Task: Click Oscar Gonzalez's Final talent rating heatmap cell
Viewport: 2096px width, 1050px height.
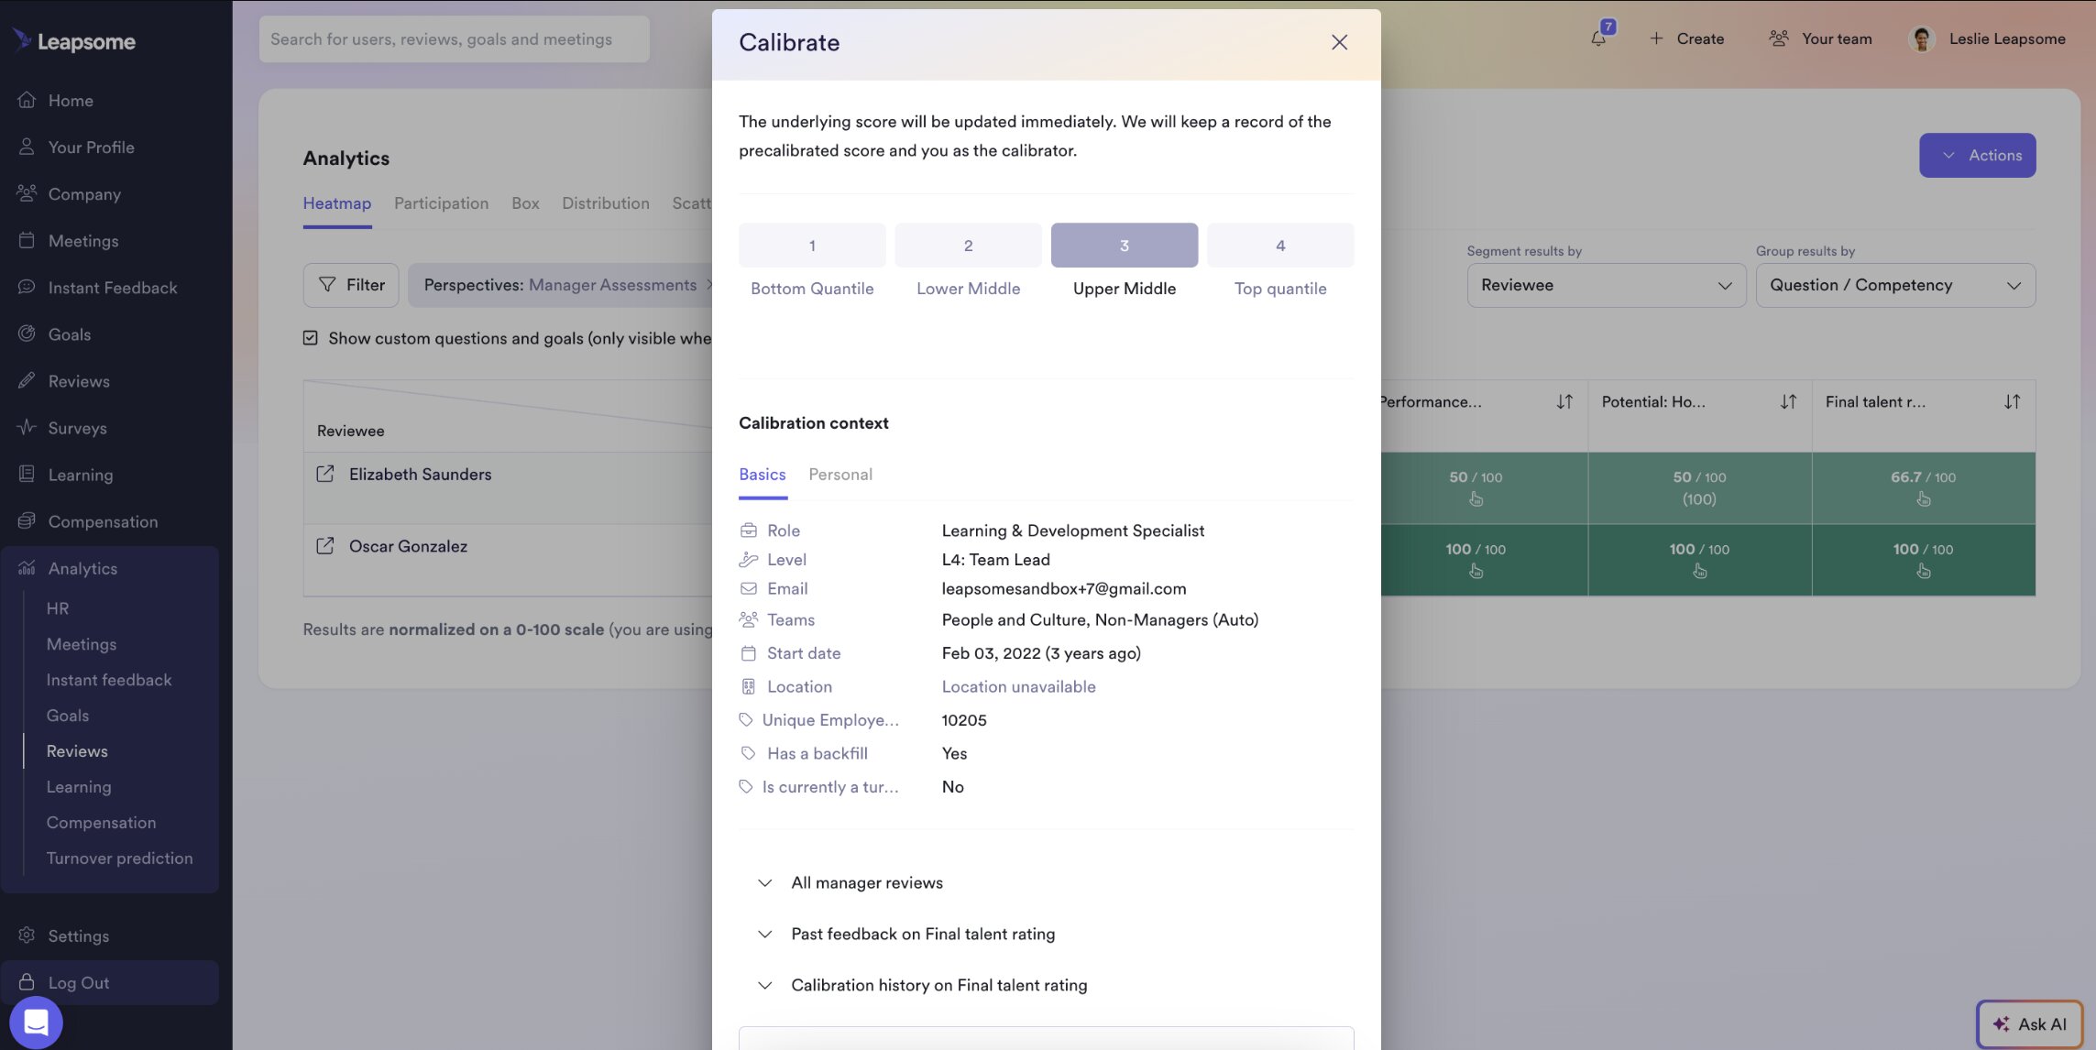Action: 1922,559
